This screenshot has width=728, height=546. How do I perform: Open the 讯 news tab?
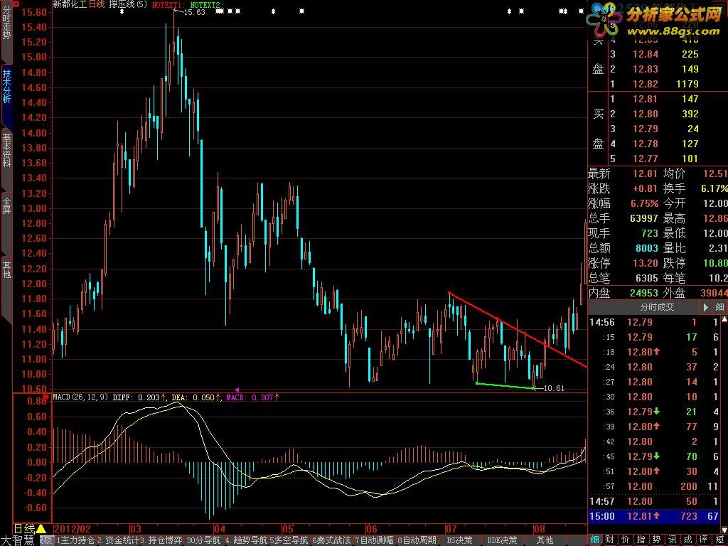tap(671, 540)
